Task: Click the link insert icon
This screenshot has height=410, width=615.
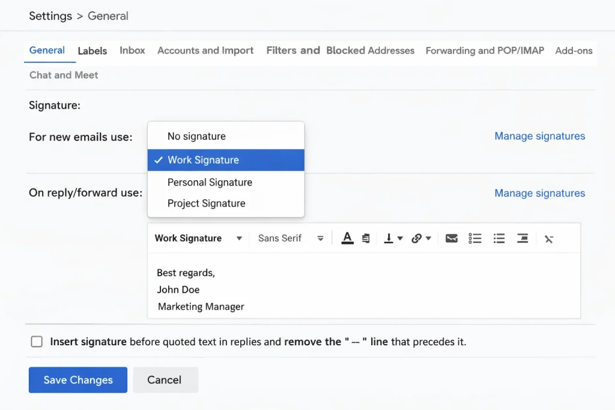Action: click(417, 238)
